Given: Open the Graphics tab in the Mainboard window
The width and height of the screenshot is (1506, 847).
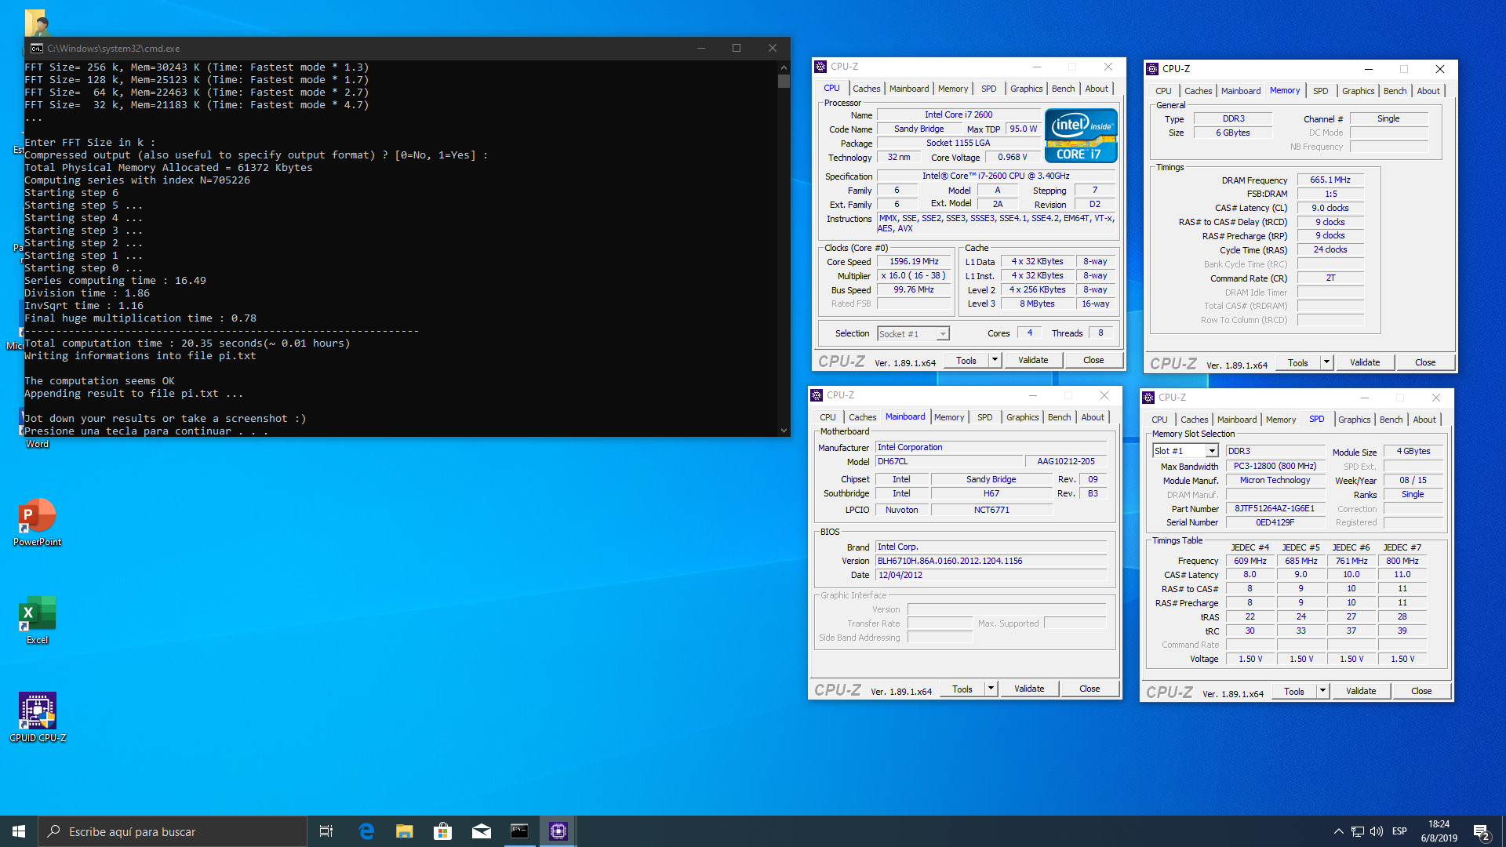Looking at the screenshot, I should [x=1022, y=417].
